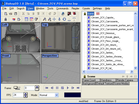Open the Create menu
The width and height of the screenshot is (139, 104).
click(x=86, y=9)
